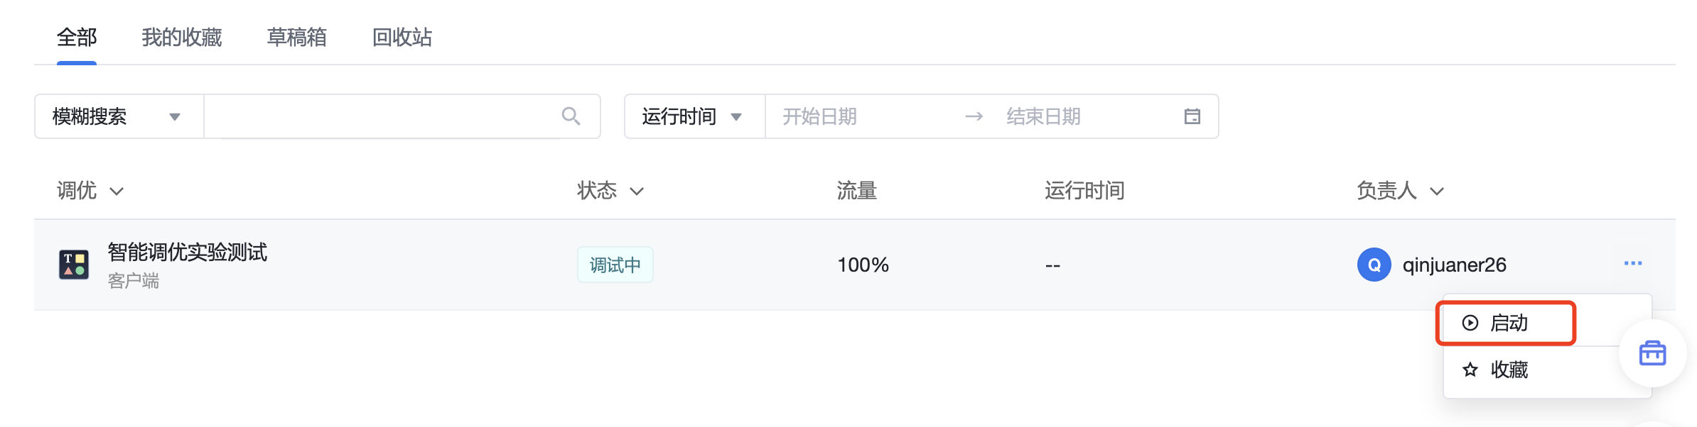This screenshot has width=1697, height=427.
Task: Open the calendar date picker icon
Action: click(x=1192, y=116)
